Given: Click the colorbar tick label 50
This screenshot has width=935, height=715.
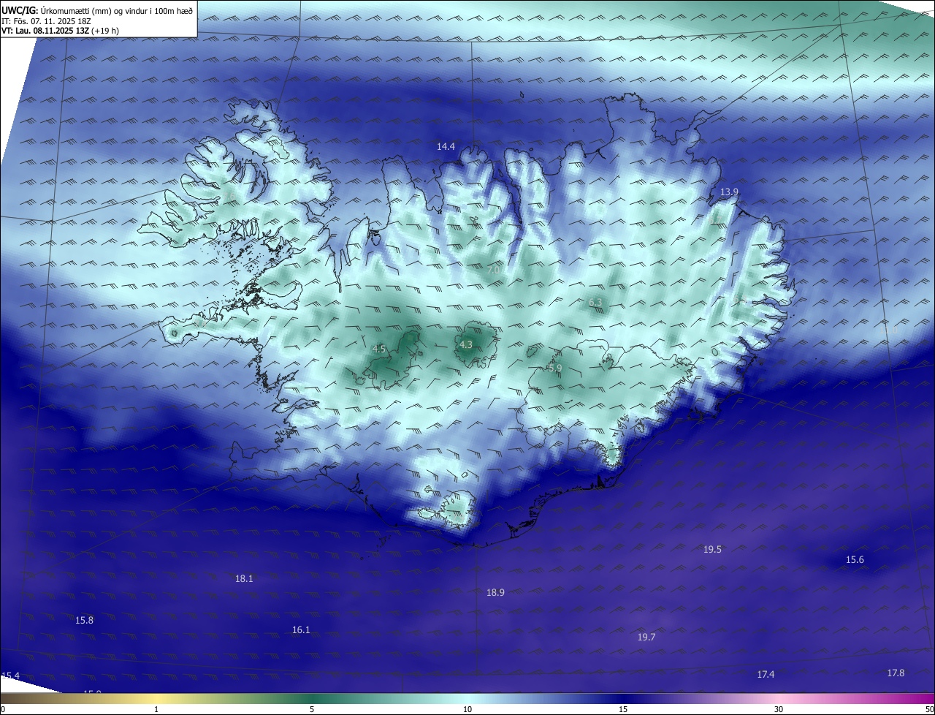Looking at the screenshot, I should [x=929, y=710].
